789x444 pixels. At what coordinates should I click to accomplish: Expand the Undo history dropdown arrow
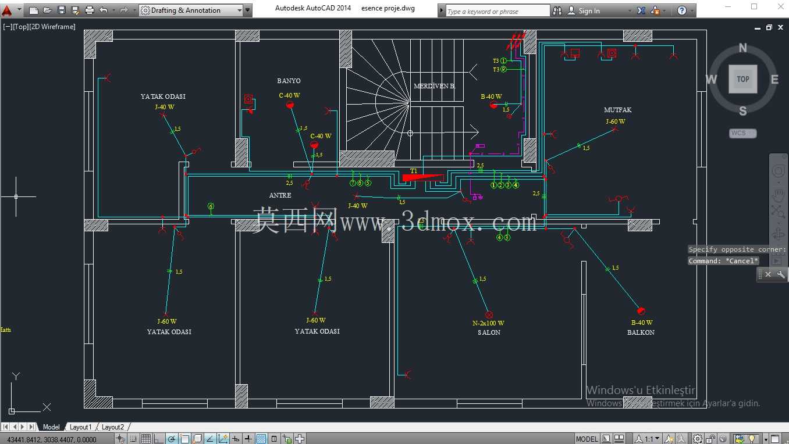[x=112, y=10]
